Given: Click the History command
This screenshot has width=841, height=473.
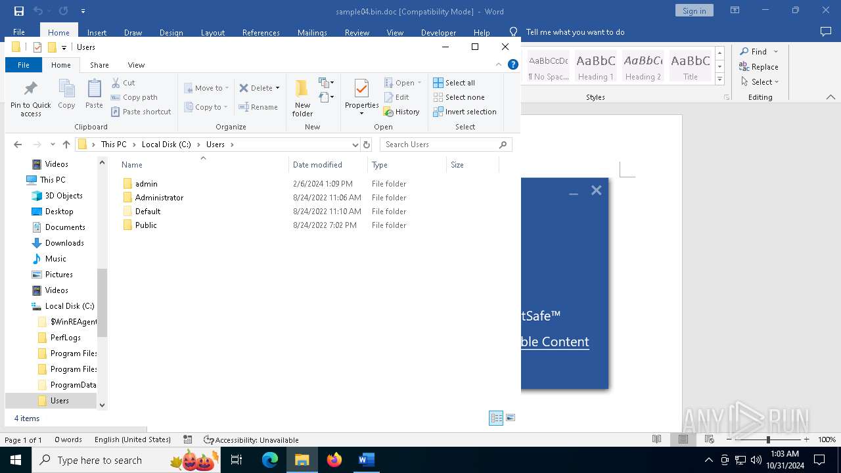Looking at the screenshot, I should (x=401, y=112).
